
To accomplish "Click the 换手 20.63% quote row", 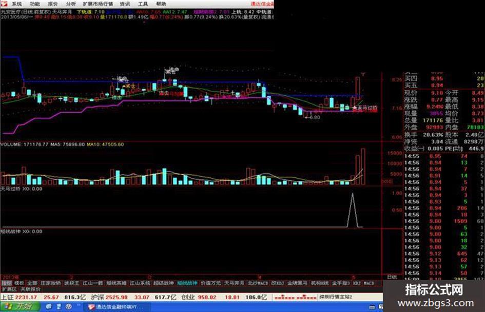I will point(424,135).
